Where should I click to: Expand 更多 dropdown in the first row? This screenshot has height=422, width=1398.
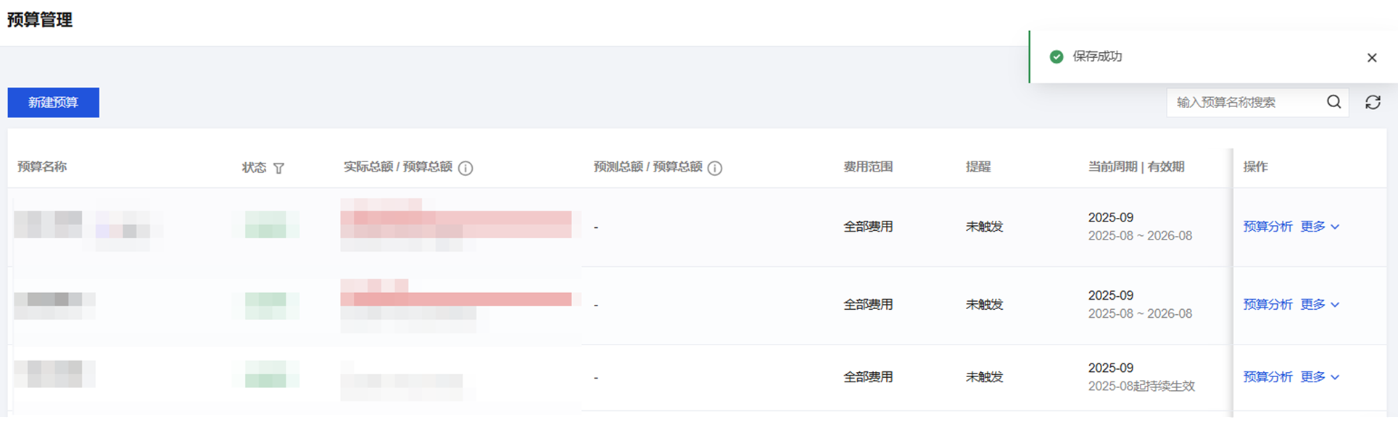1320,227
